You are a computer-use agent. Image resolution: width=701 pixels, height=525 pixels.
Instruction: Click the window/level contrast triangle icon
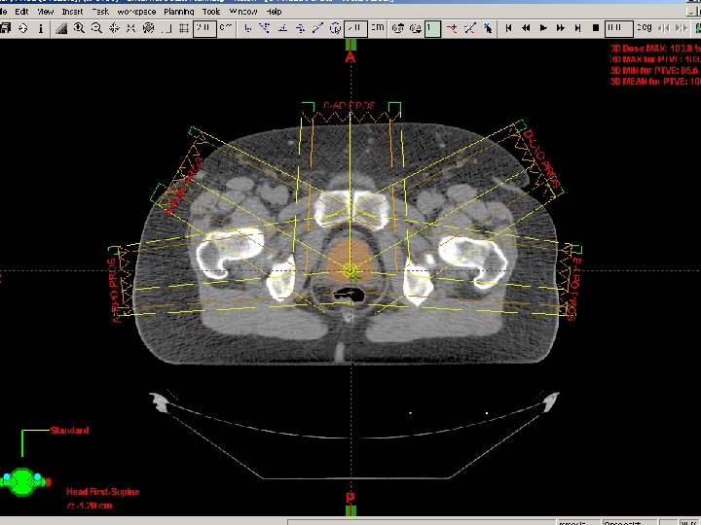click(61, 28)
